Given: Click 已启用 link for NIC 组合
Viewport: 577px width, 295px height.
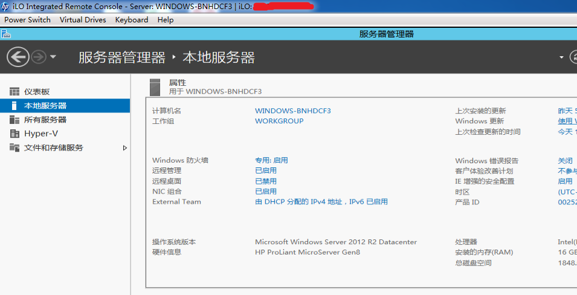Looking at the screenshot, I should [x=266, y=192].
